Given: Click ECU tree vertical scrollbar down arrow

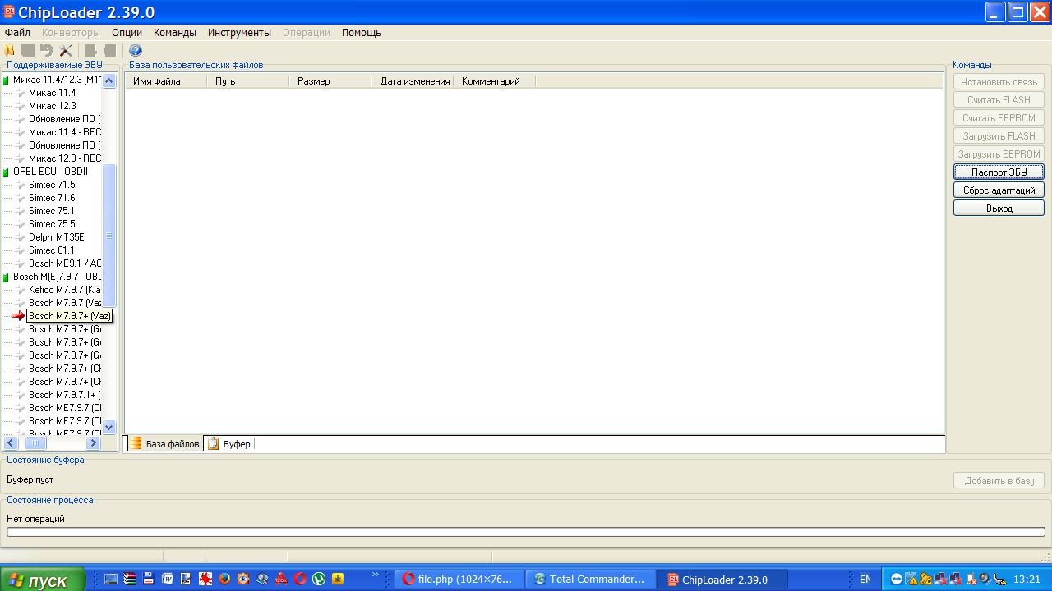Looking at the screenshot, I should pyautogui.click(x=109, y=428).
